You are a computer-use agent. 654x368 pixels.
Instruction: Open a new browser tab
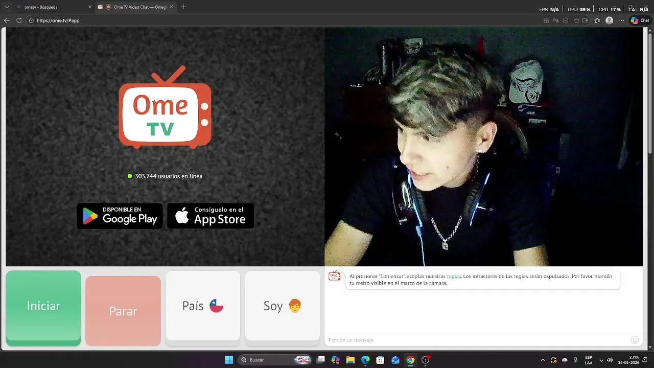click(183, 7)
